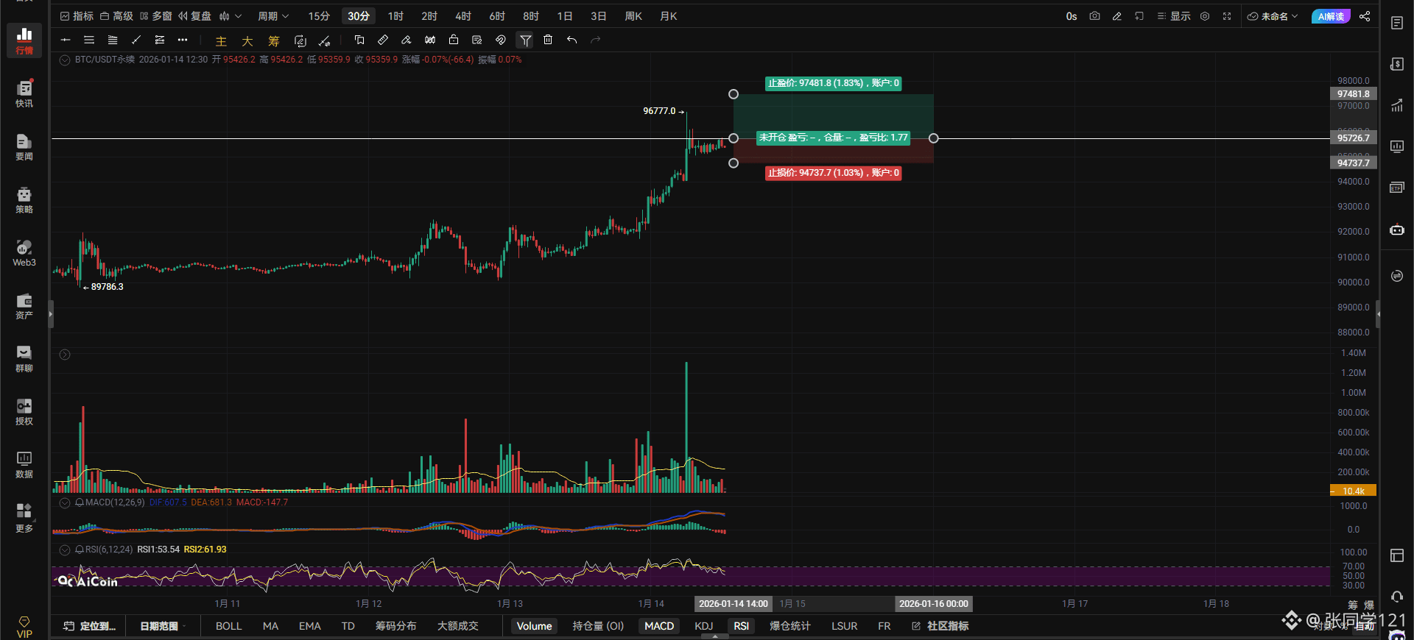Click the 止损价 stop-loss price label
This screenshot has height=640, width=1414.
click(x=833, y=173)
